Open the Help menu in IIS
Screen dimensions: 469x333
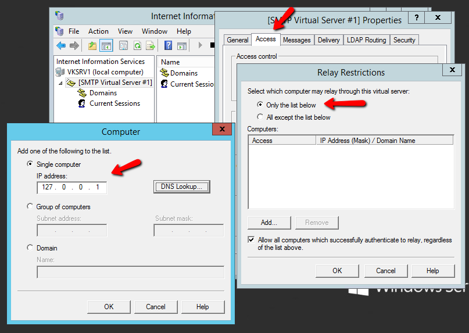point(184,31)
